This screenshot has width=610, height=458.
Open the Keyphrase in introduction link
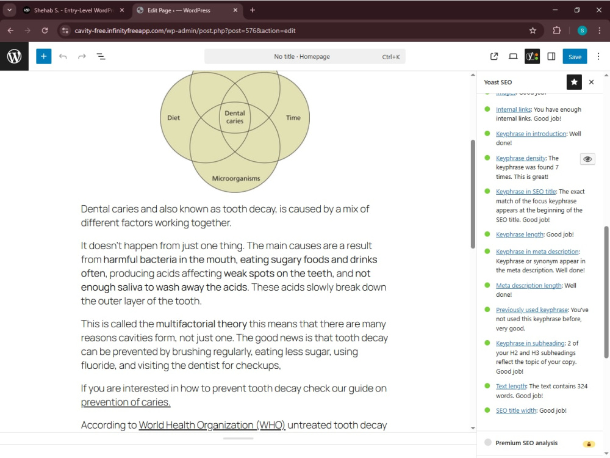click(531, 134)
